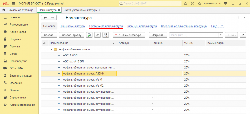Open Сведения об алкогольной продукции link

click(x=184, y=26)
